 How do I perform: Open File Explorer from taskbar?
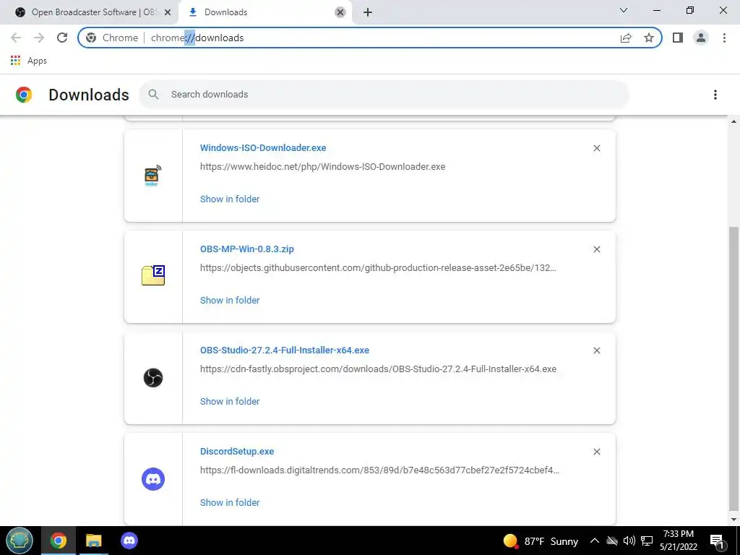click(x=93, y=541)
